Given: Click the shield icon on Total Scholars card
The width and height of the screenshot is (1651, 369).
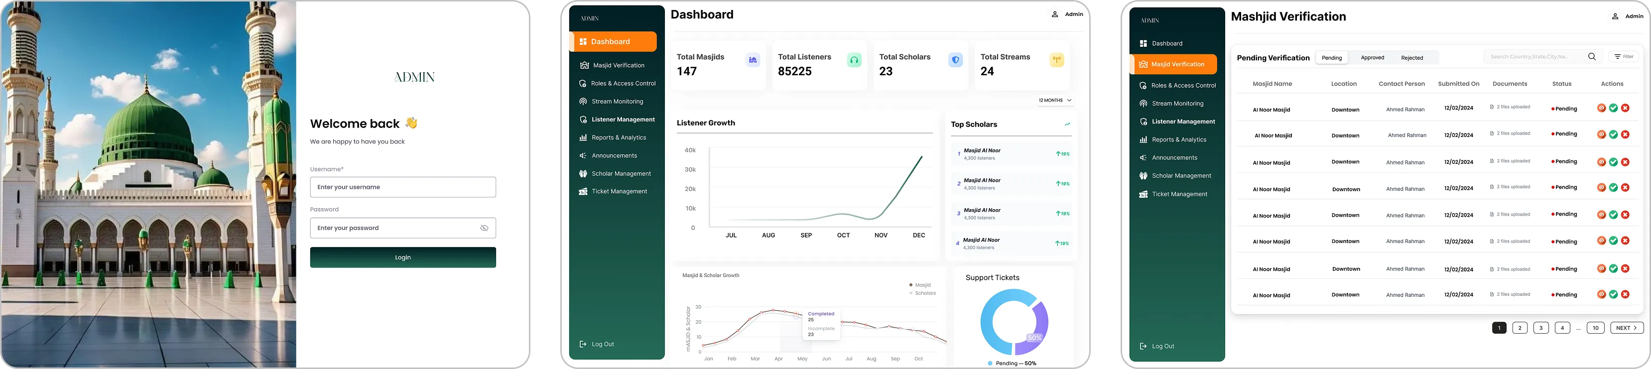Looking at the screenshot, I should point(956,60).
